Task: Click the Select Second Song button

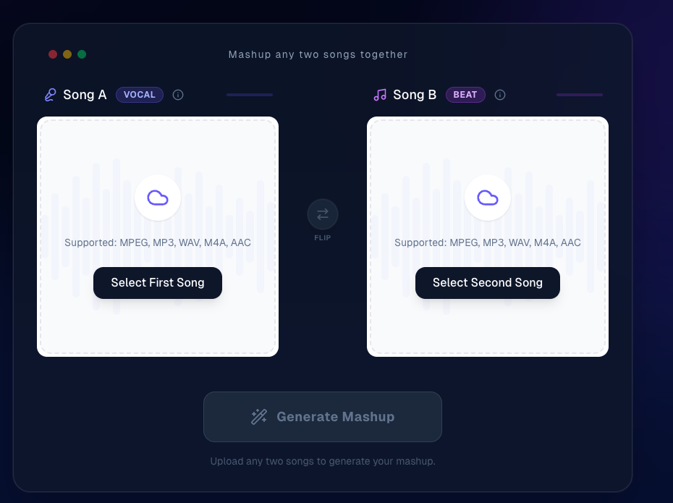Action: 487,282
